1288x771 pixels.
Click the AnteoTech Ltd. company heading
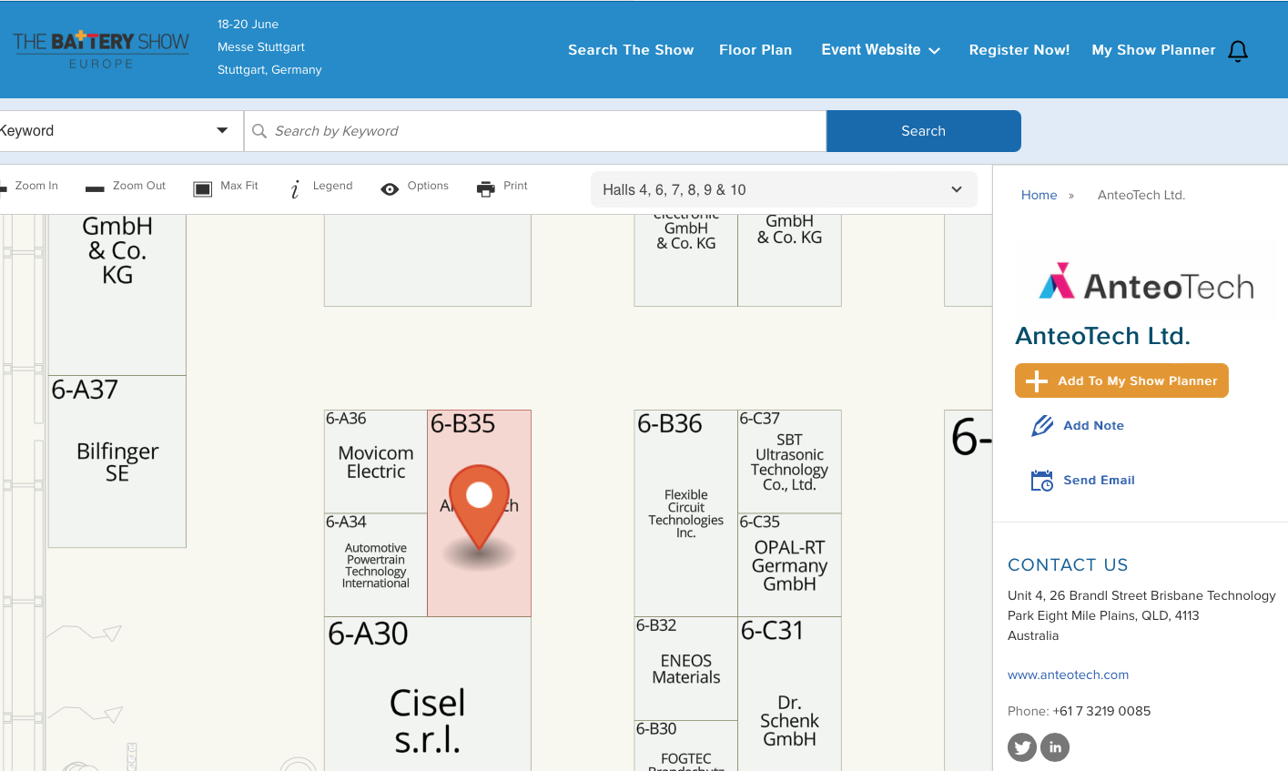point(1102,336)
